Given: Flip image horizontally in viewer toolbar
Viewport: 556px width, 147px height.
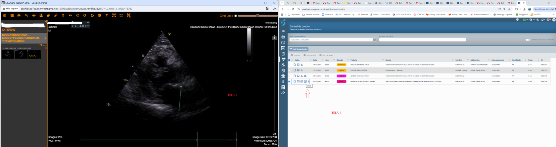Looking at the screenshot, I should (70, 15).
